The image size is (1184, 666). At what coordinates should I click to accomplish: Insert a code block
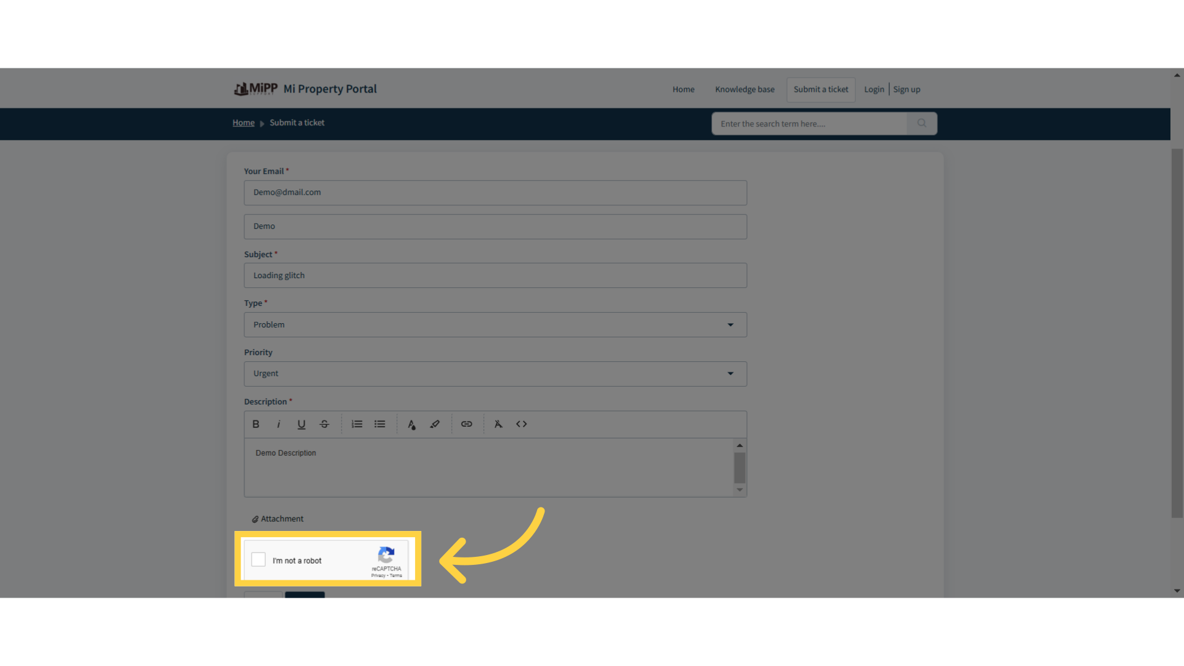[x=522, y=424]
